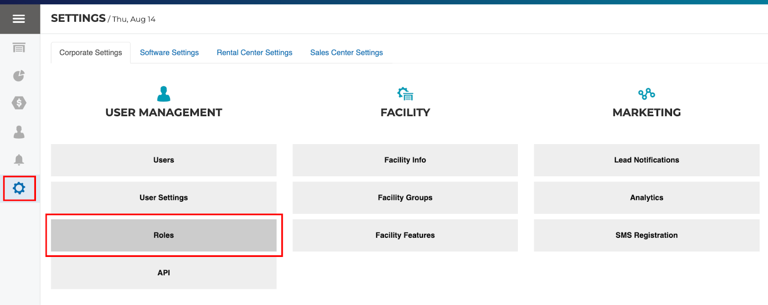Open the Rental Center Settings tab
The width and height of the screenshot is (768, 305).
254,52
